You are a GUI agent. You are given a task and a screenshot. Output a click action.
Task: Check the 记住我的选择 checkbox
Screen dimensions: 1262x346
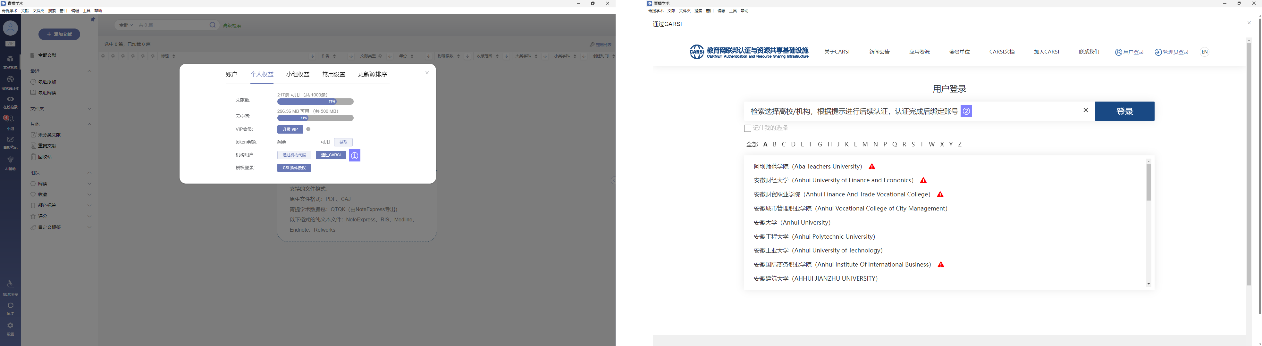click(x=747, y=128)
